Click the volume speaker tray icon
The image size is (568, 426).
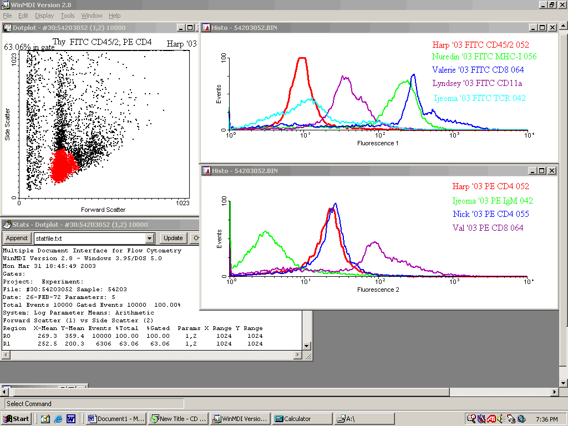pyautogui.click(x=501, y=419)
